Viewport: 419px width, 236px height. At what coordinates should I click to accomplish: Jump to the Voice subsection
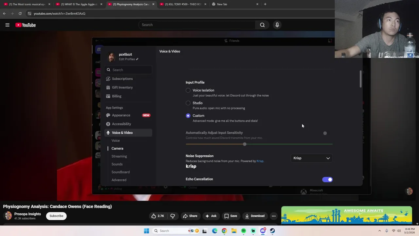(116, 141)
